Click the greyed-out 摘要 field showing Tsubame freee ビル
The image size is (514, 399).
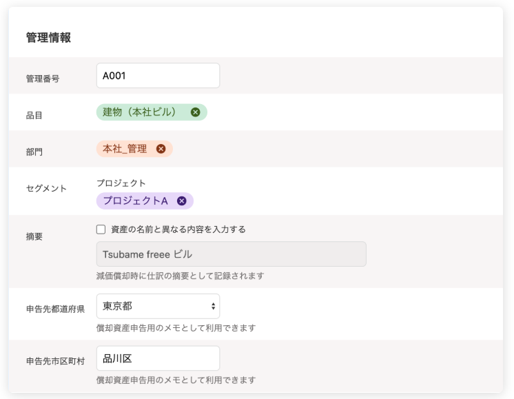231,254
